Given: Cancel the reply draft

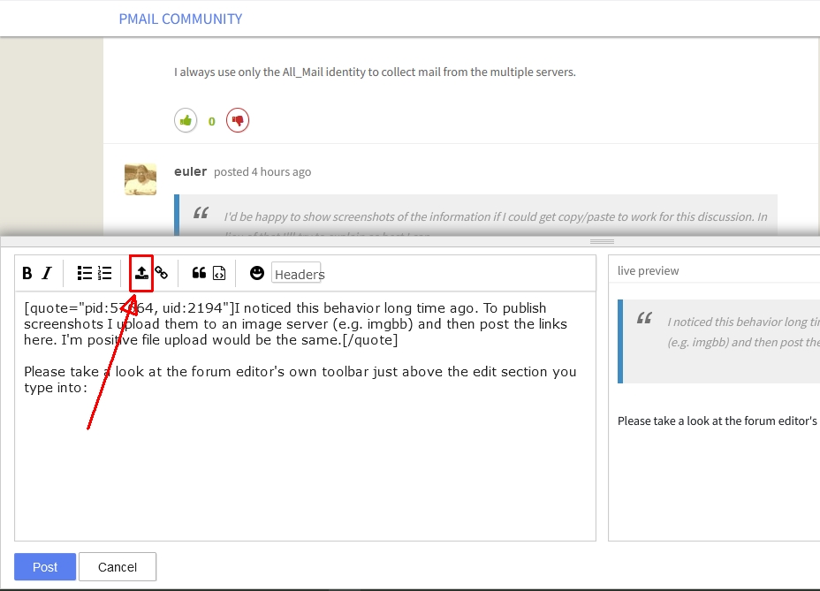Looking at the screenshot, I should [118, 567].
